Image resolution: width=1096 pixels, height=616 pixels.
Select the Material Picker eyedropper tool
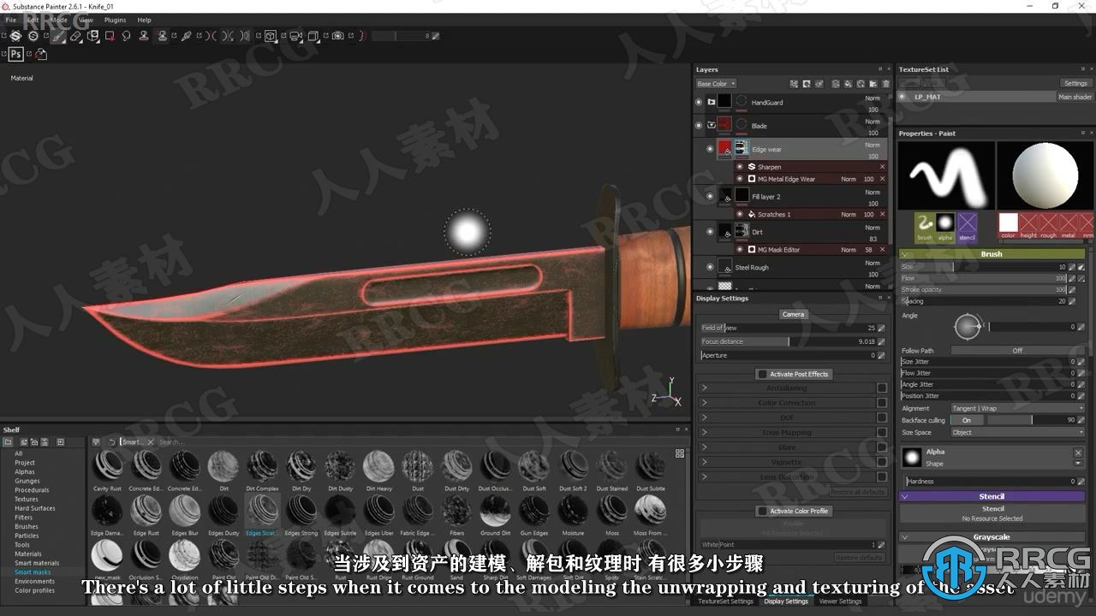tap(186, 36)
